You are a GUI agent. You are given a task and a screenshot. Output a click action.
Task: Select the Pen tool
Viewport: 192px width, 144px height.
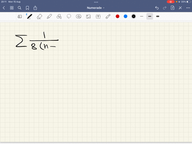[30, 16]
